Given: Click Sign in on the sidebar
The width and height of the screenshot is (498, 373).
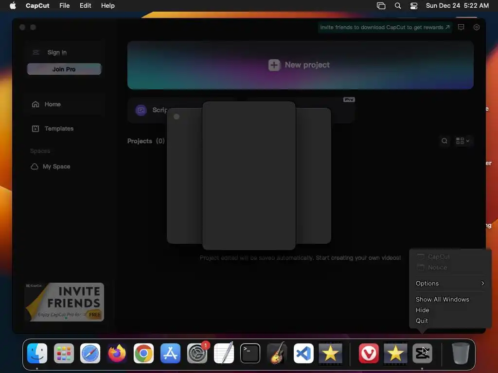Looking at the screenshot, I should [57, 52].
